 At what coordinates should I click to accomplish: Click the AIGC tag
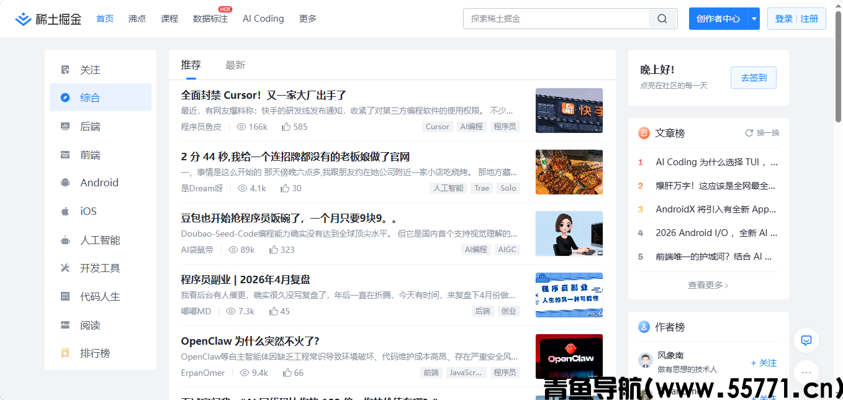[x=507, y=250]
